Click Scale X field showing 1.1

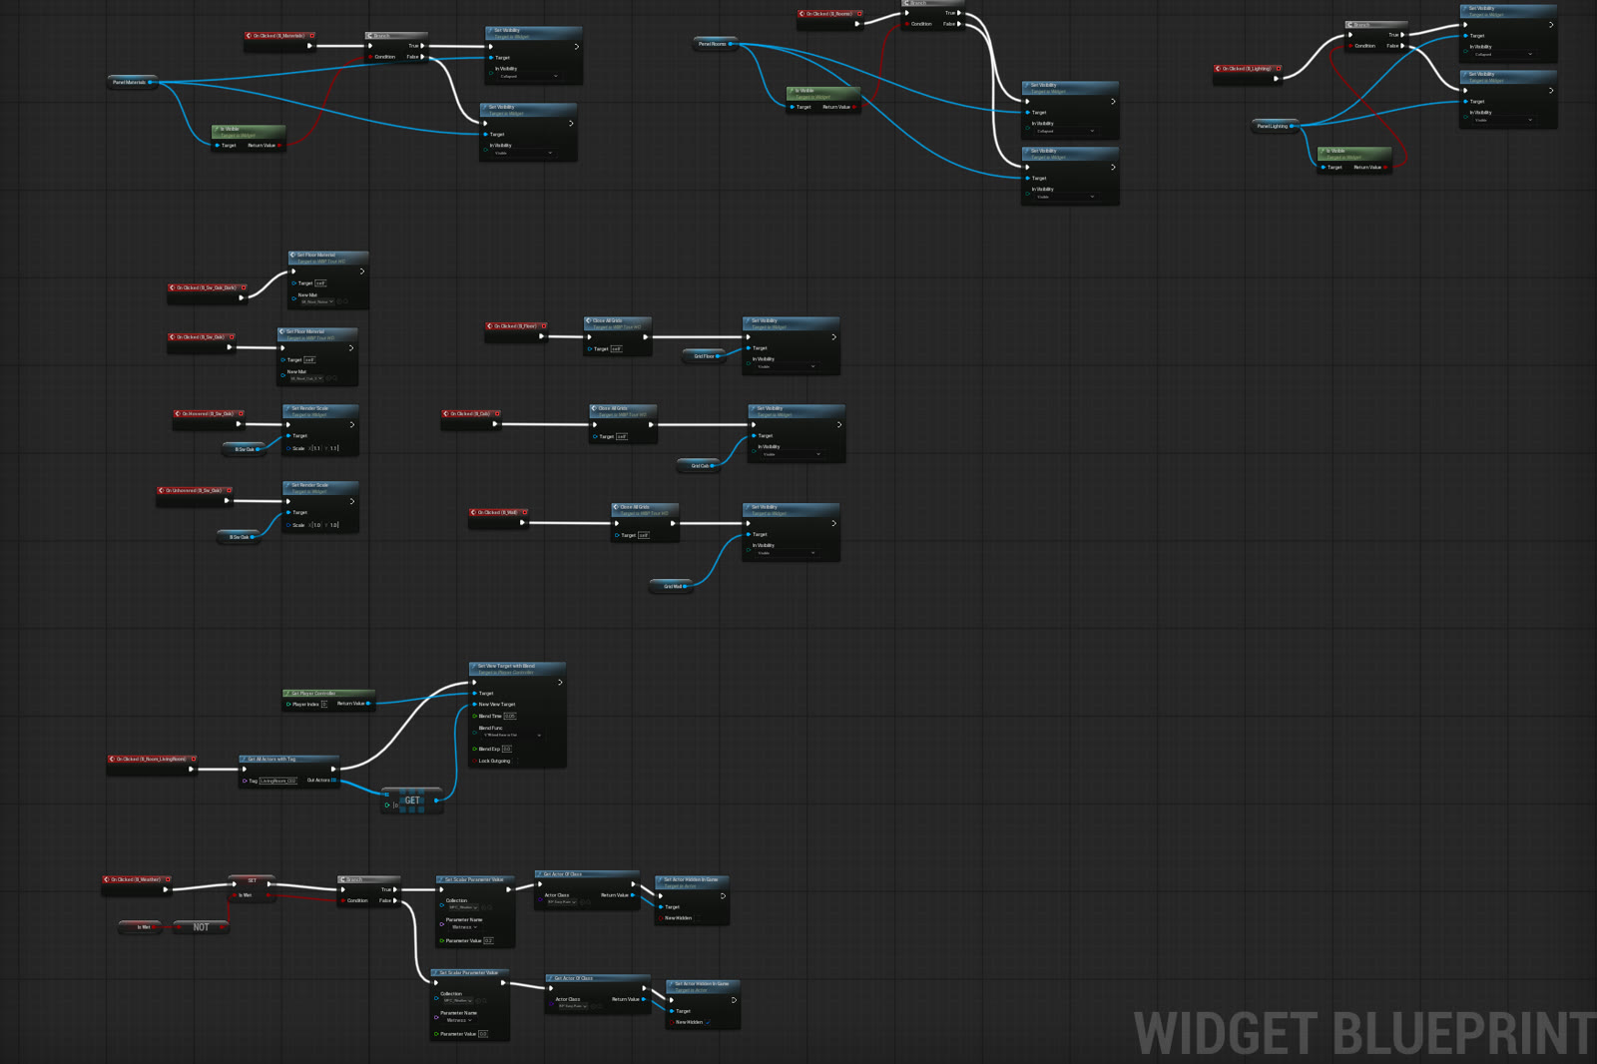(317, 448)
